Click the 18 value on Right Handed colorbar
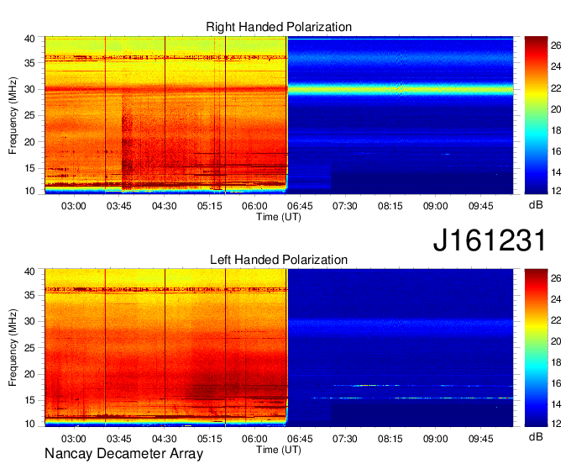This screenshot has width=571, height=464. [x=556, y=130]
